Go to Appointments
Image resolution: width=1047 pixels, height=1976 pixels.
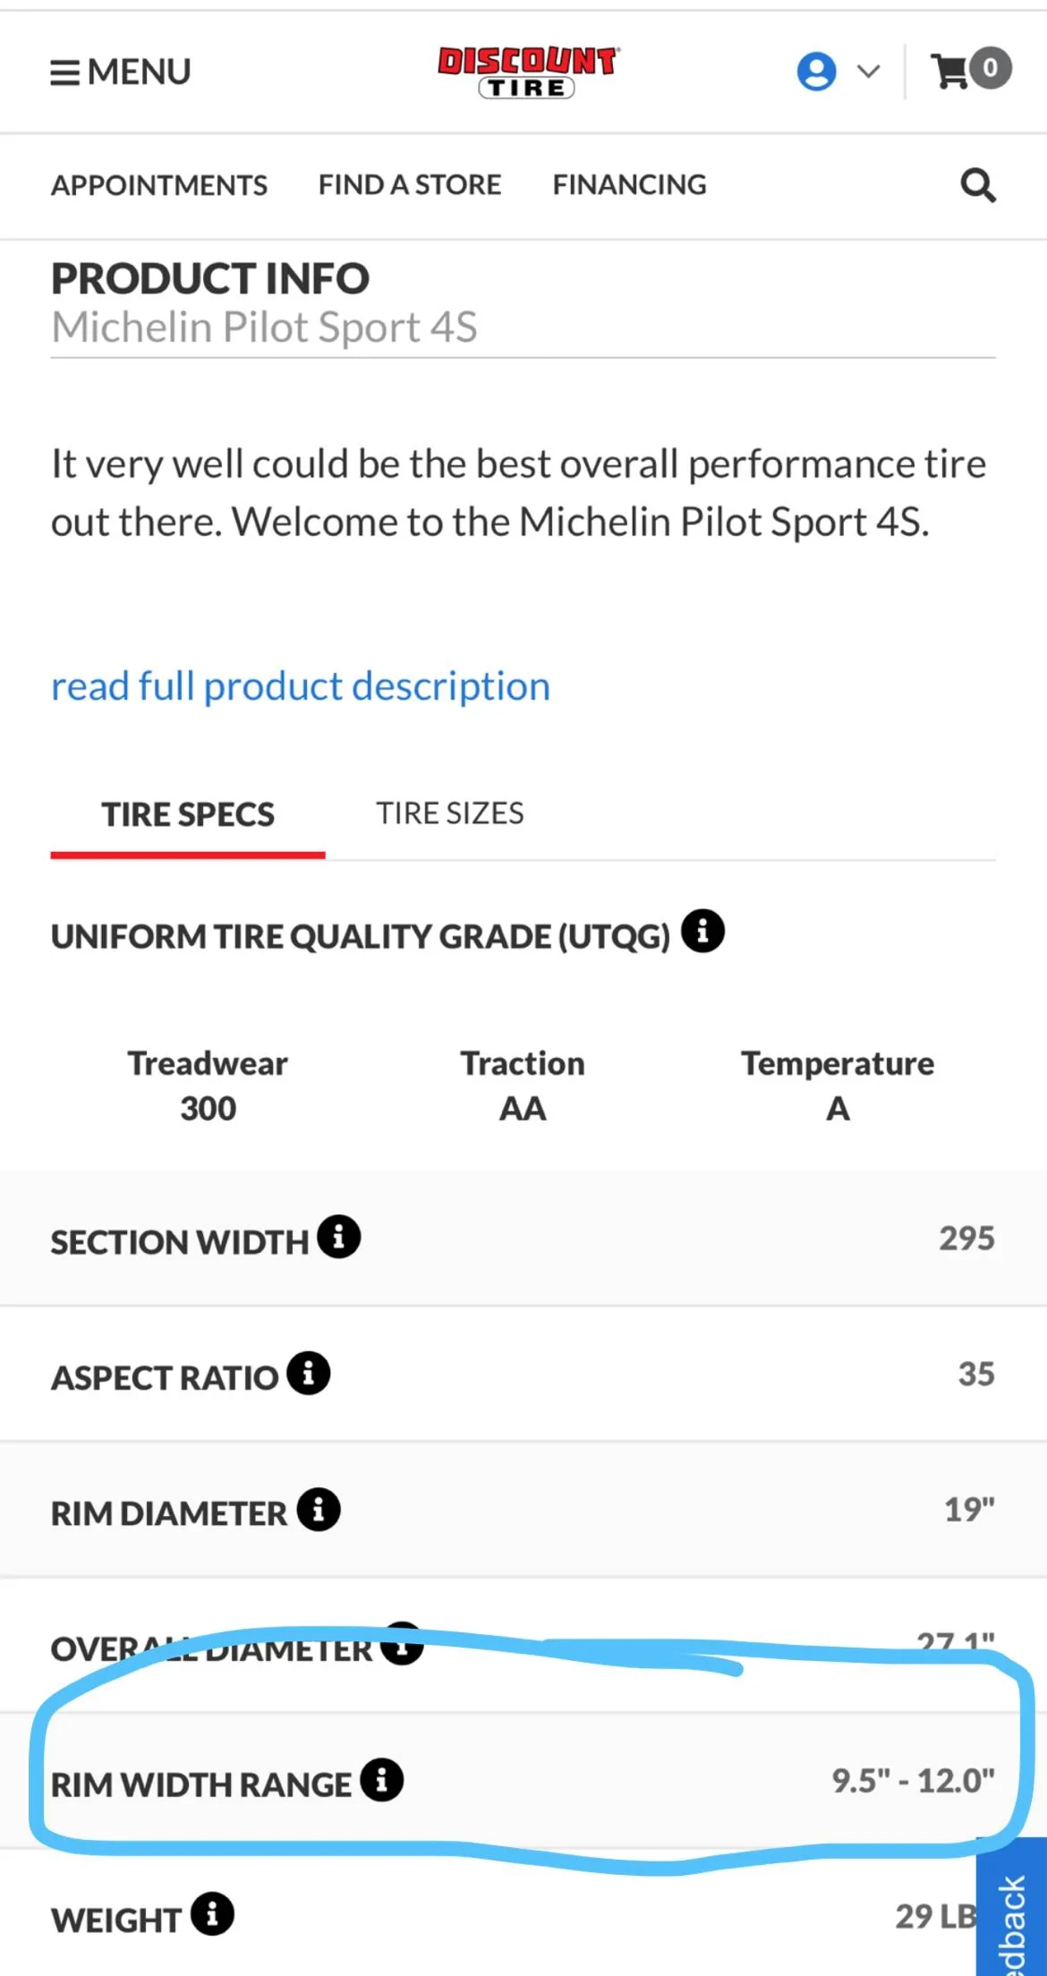coord(159,185)
